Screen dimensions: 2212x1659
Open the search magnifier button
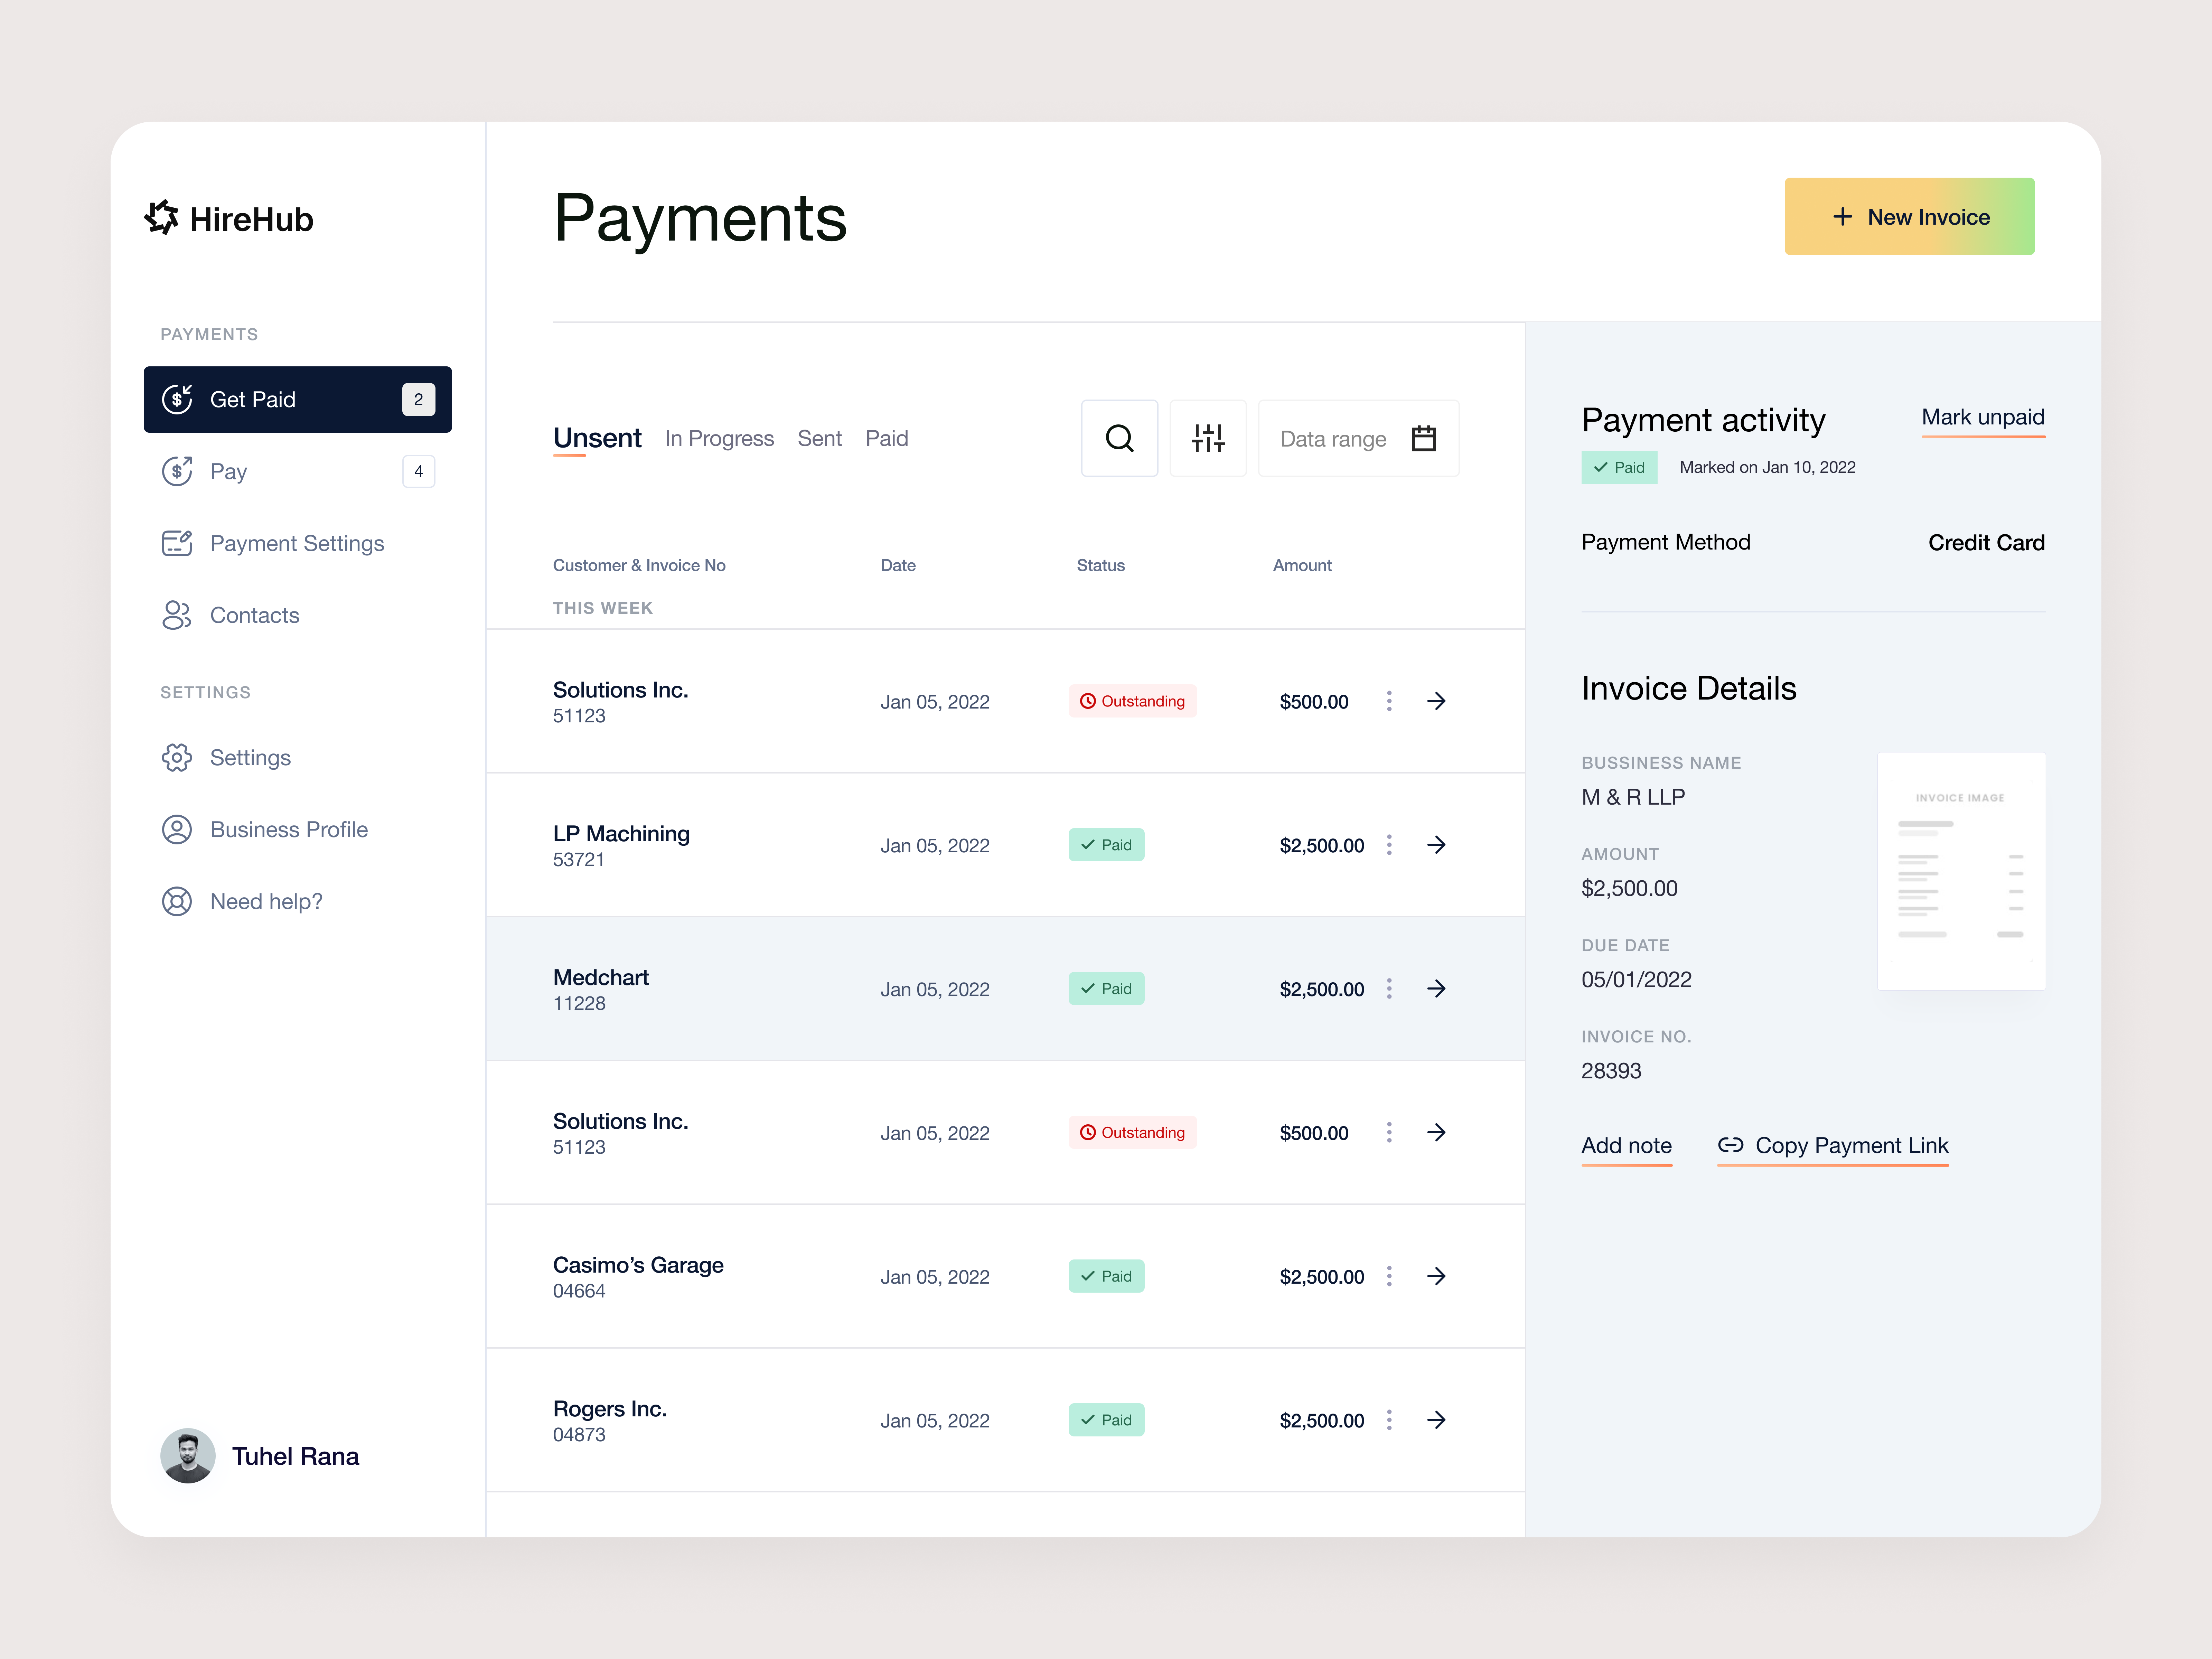coord(1119,438)
